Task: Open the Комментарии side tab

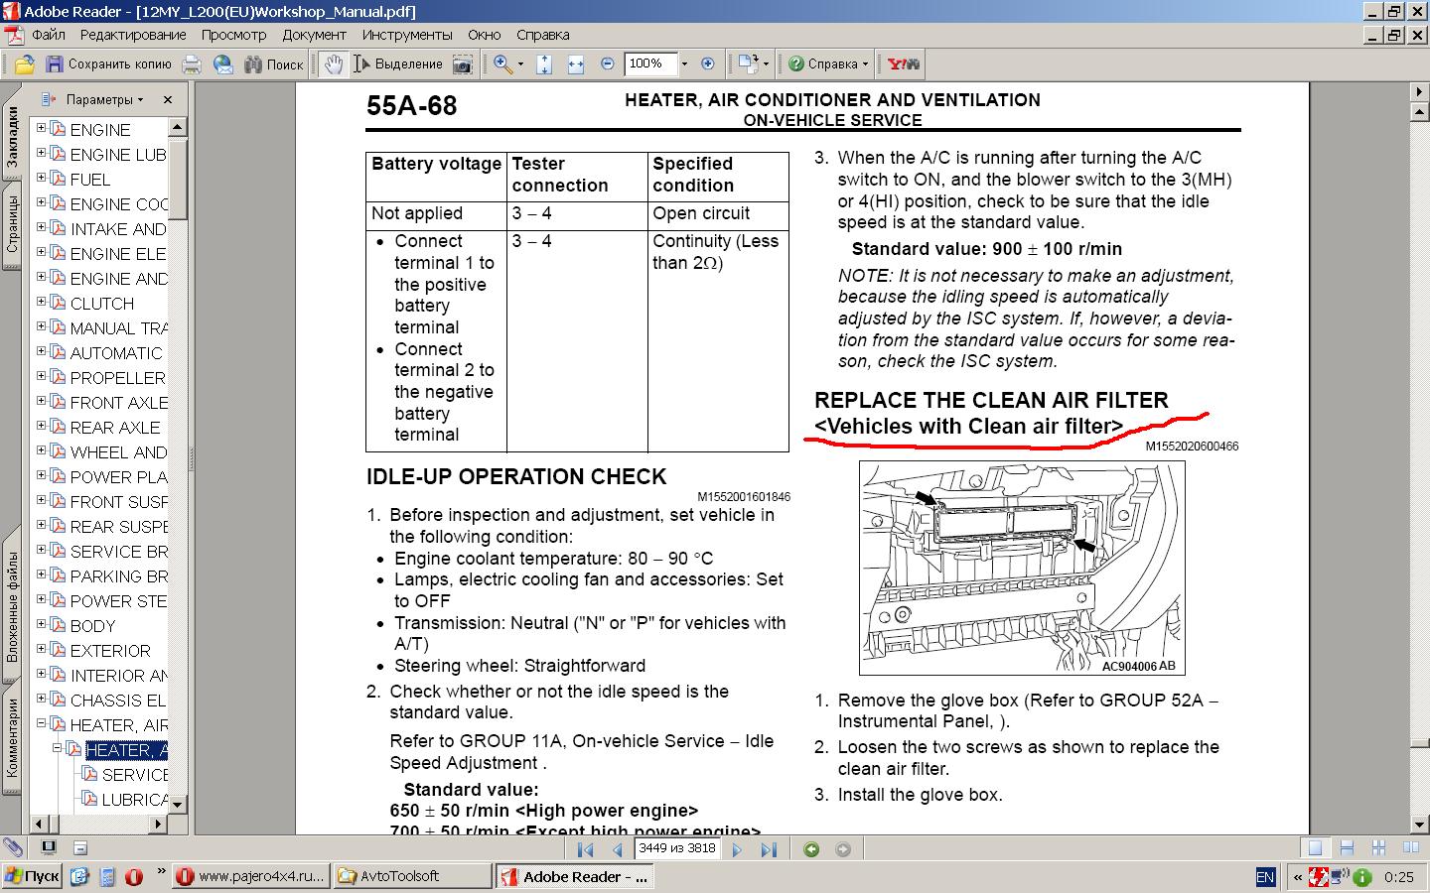Action: [12, 738]
